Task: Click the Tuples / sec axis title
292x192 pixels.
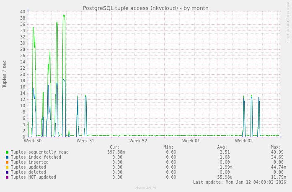Action: pyautogui.click(x=5, y=74)
